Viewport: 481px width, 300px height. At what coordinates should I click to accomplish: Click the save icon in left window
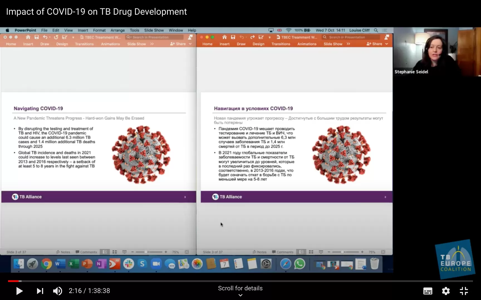click(36, 37)
